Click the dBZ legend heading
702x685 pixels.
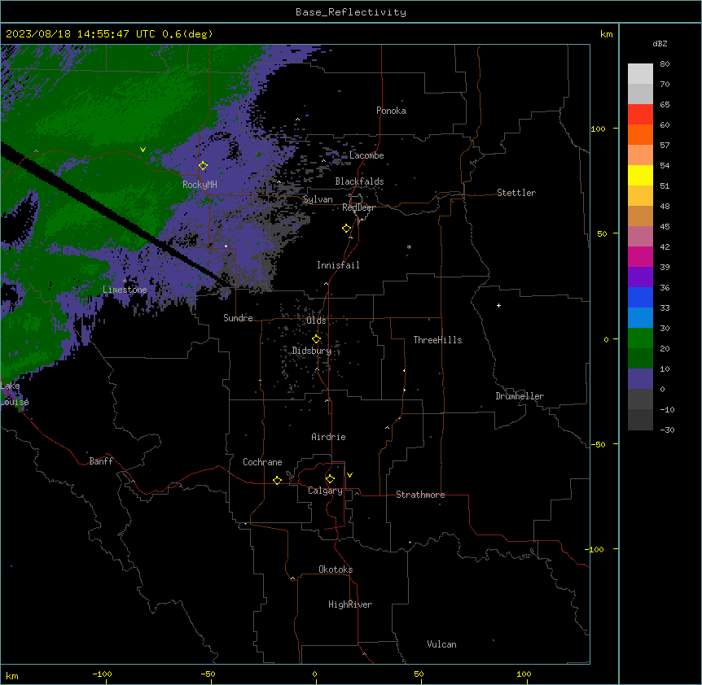[x=660, y=43]
